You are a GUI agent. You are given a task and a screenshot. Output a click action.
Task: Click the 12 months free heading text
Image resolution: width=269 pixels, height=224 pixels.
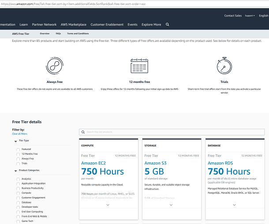(139, 82)
